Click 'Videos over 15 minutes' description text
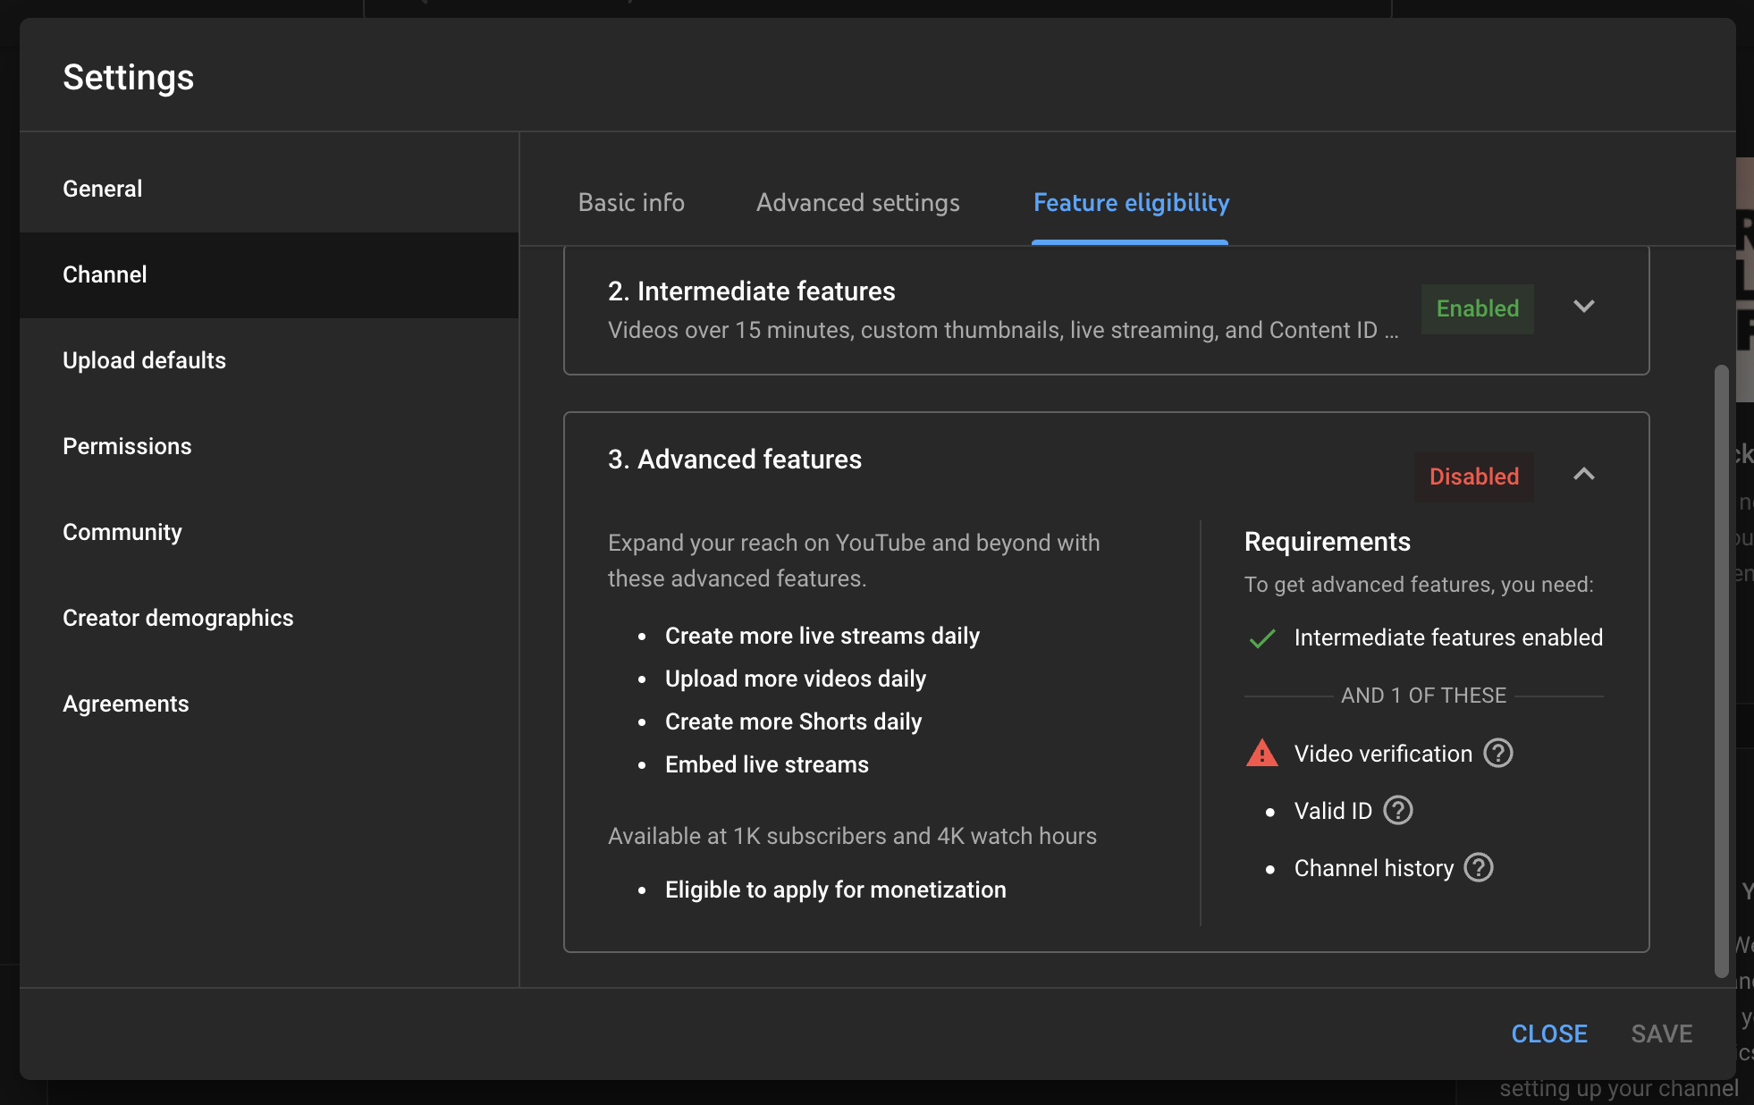1754x1105 pixels. pyautogui.click(x=1003, y=330)
